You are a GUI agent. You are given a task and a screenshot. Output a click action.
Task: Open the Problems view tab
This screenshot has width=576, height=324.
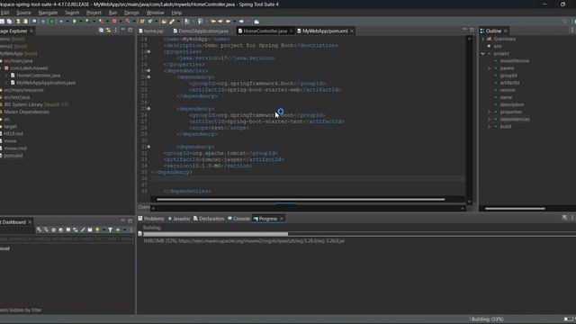[x=151, y=219]
